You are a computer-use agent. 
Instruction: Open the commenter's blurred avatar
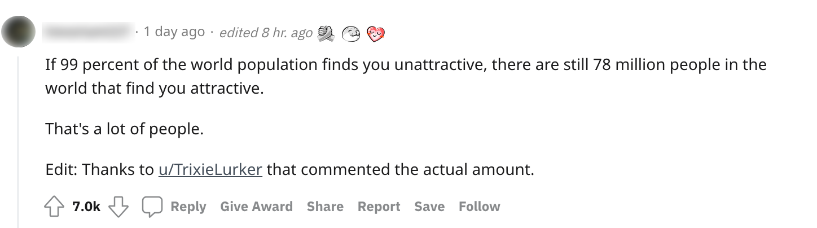(20, 32)
